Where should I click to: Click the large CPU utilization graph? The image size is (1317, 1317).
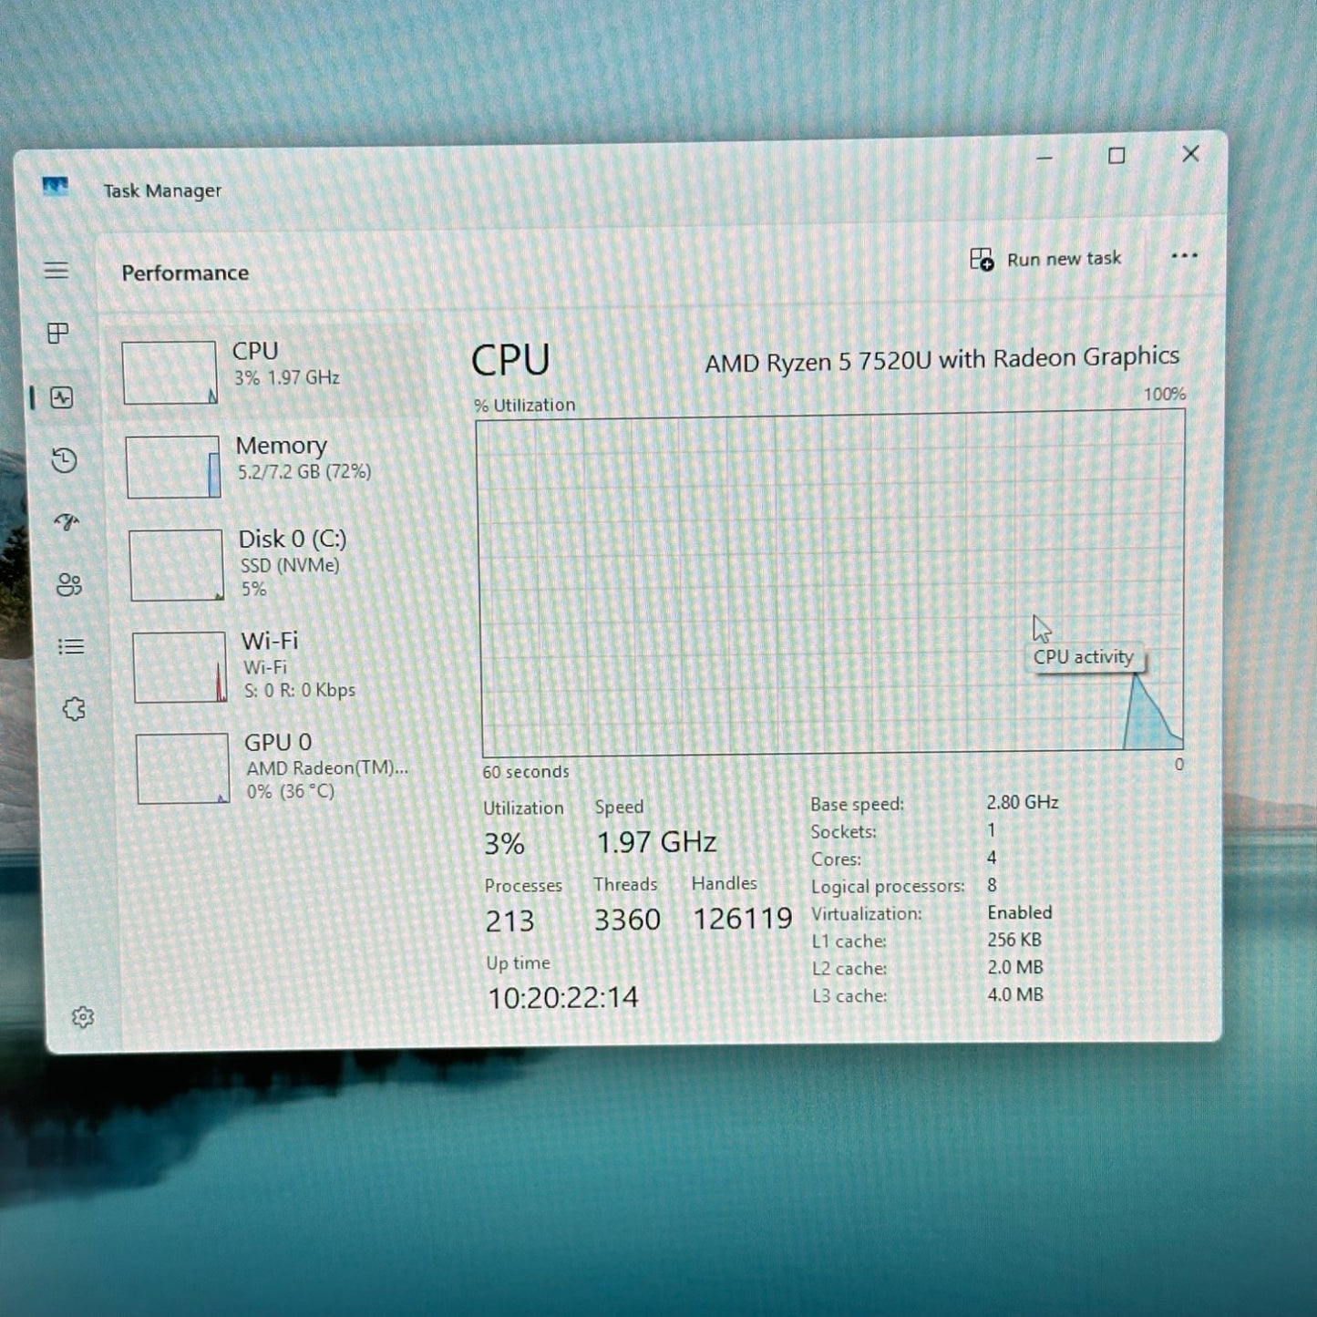point(831,582)
